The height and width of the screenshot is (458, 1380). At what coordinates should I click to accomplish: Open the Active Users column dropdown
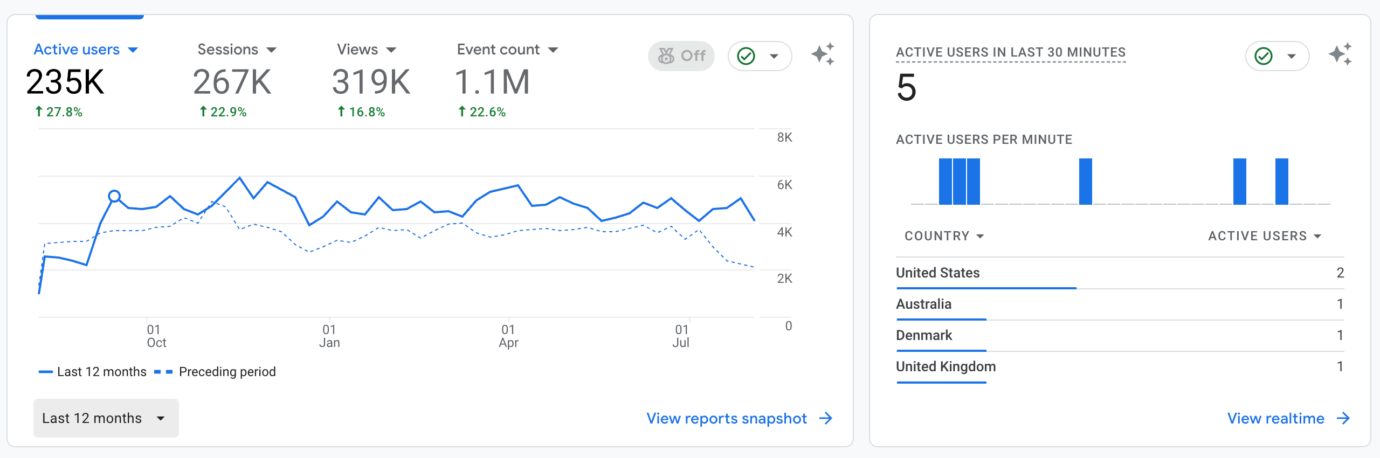click(x=1264, y=236)
